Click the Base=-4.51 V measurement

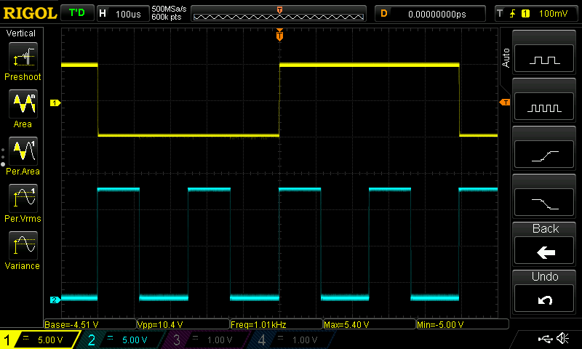pyautogui.click(x=90, y=324)
